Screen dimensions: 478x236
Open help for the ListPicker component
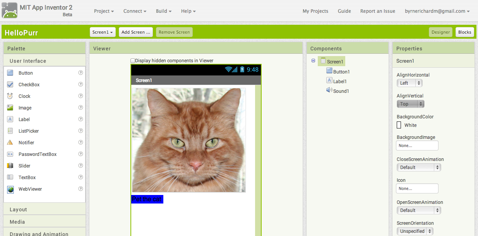(81, 131)
